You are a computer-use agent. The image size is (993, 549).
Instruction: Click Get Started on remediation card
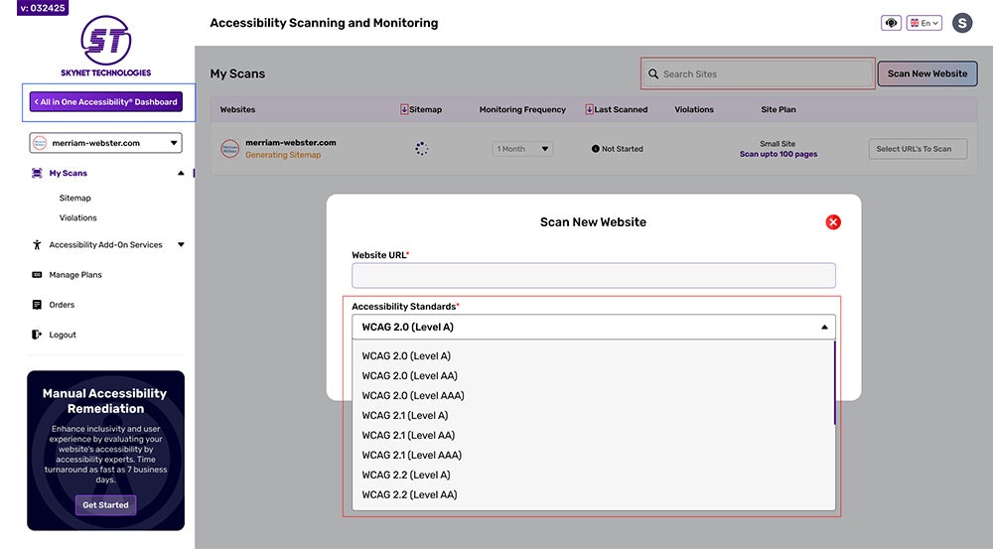click(x=105, y=505)
